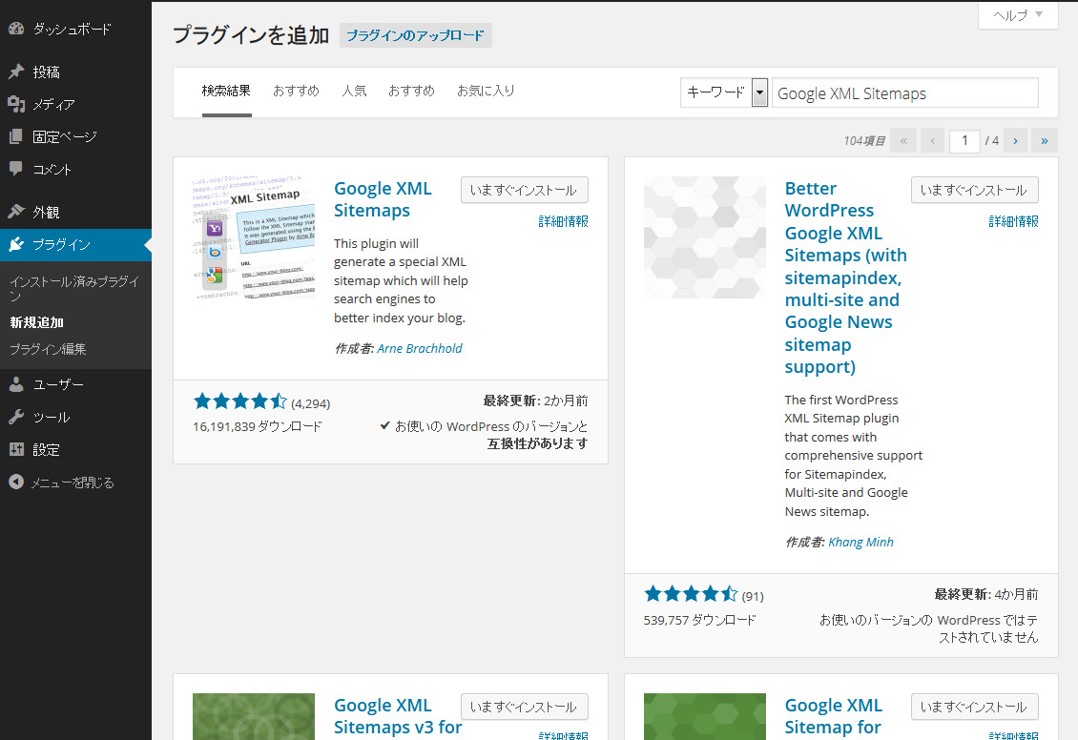Switch to the 検索結果 tab

(x=226, y=92)
